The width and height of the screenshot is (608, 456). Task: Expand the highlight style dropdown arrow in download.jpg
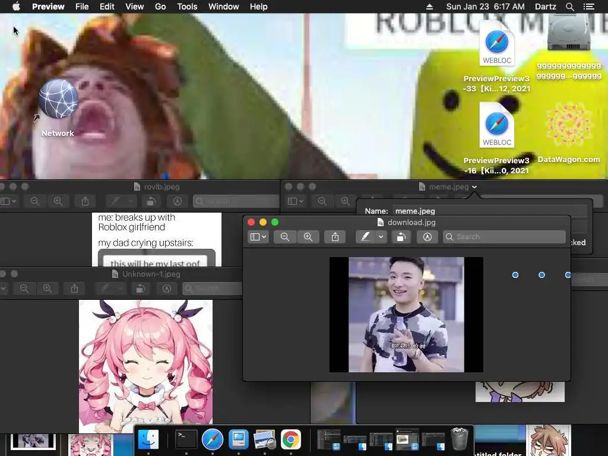[381, 237]
